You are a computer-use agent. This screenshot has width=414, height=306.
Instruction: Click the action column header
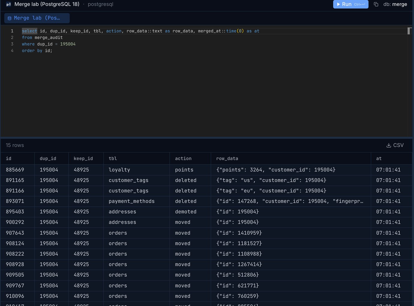coord(190,158)
